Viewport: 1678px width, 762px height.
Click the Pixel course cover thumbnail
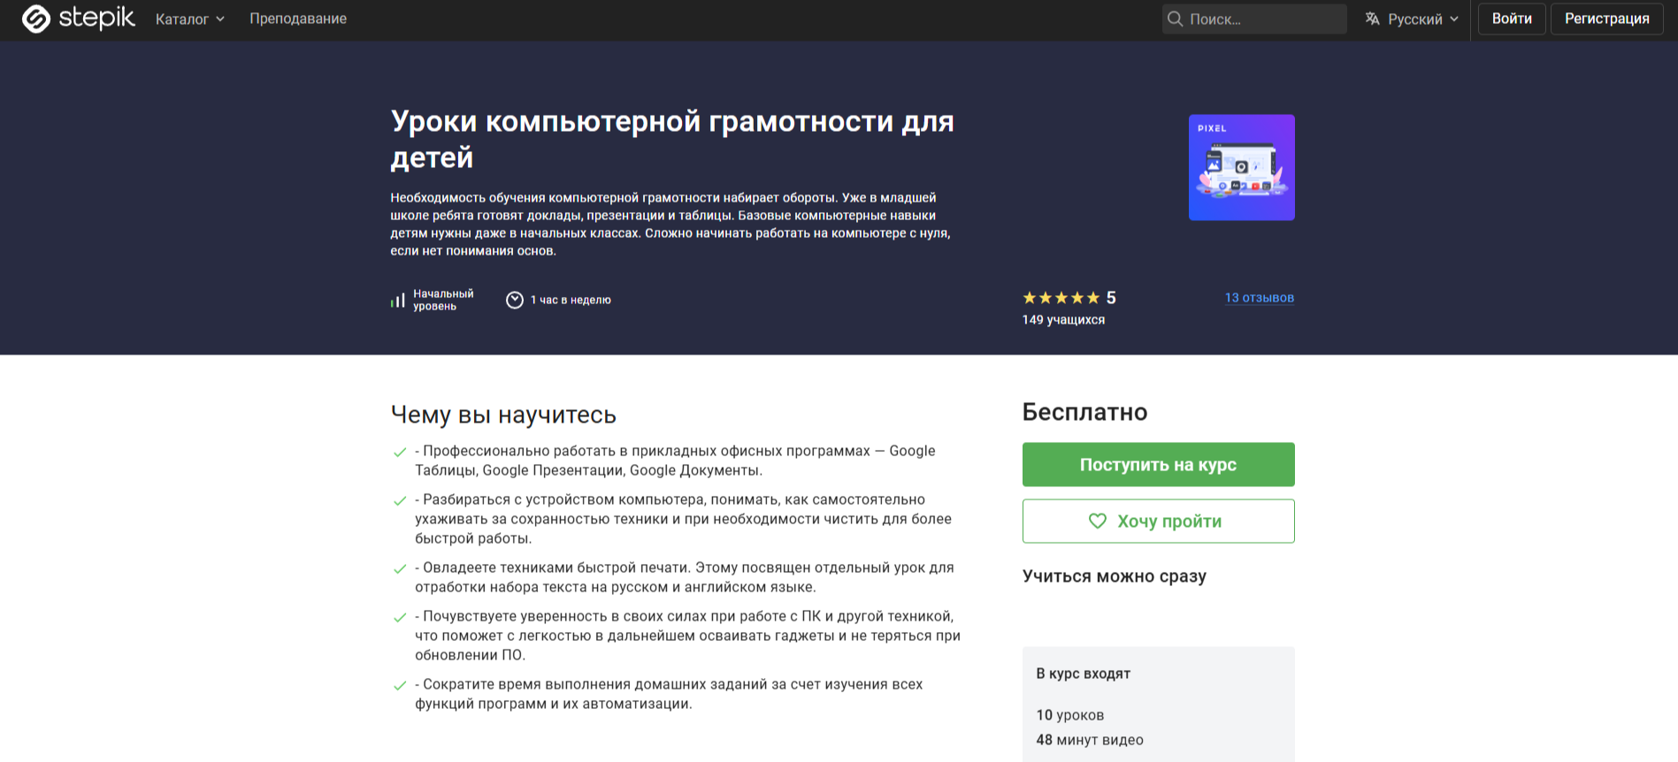click(1241, 167)
